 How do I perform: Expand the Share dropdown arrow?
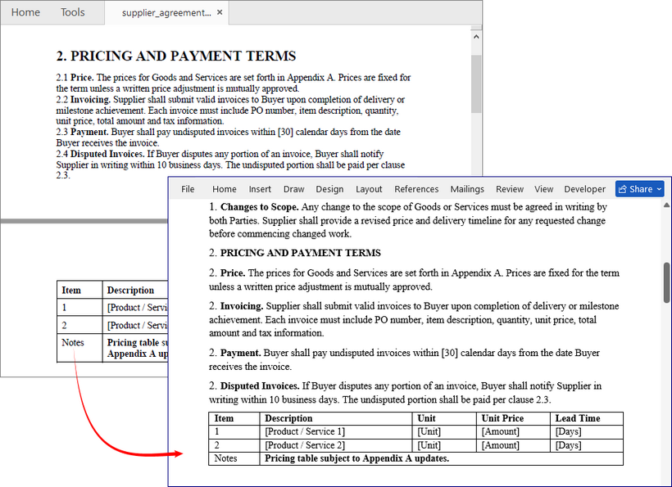click(x=659, y=189)
